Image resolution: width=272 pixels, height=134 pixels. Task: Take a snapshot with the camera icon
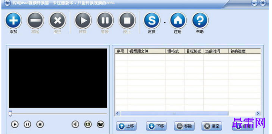88,124
